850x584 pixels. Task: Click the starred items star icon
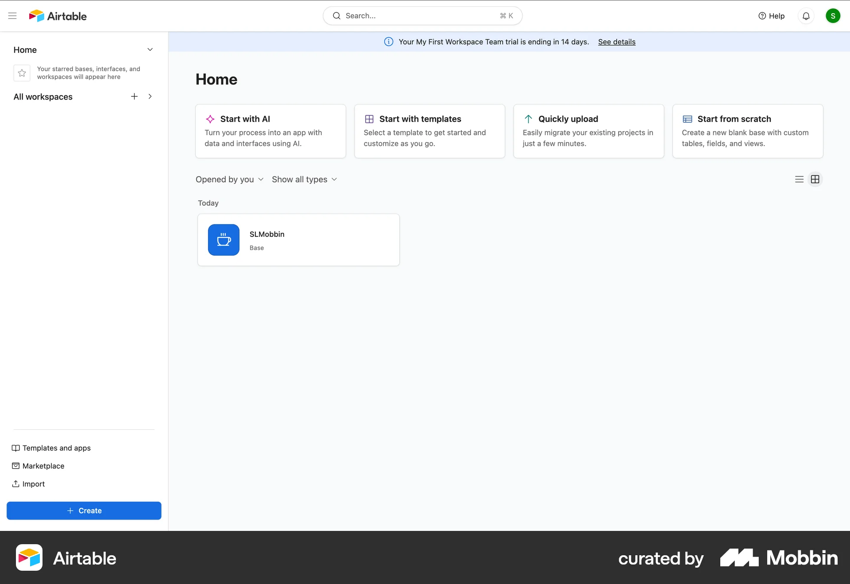[x=22, y=73]
